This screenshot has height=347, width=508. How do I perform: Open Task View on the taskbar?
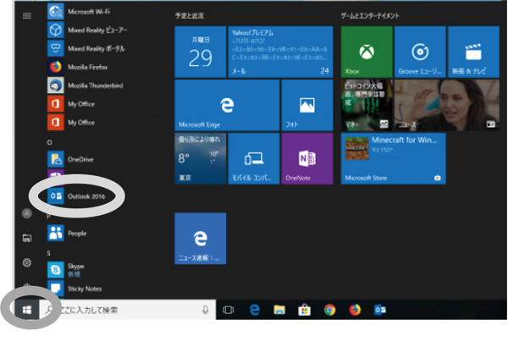228,310
